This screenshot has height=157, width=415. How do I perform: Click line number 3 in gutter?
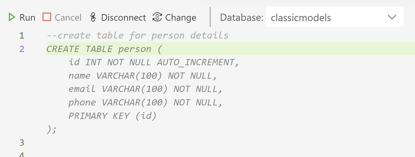(22, 143)
